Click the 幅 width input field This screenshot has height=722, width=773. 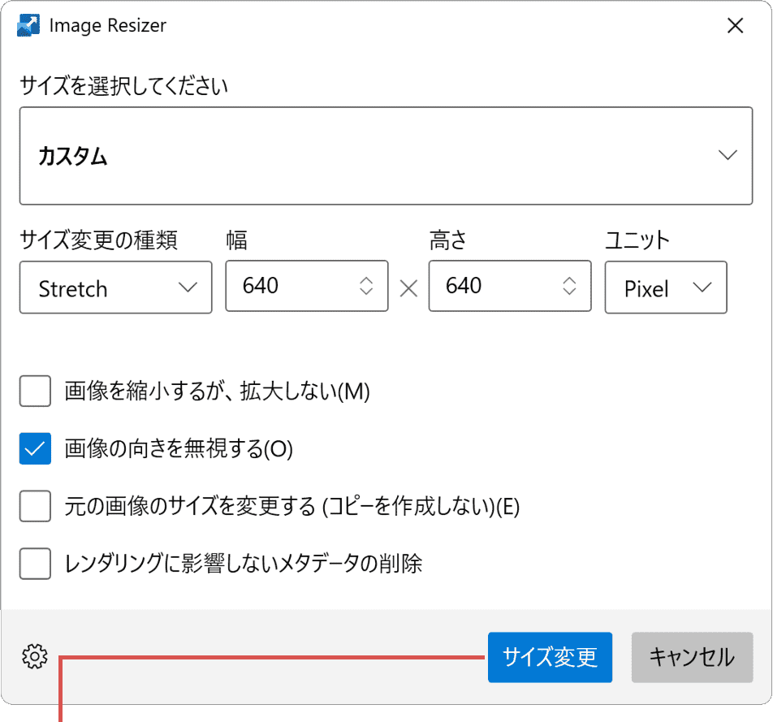pos(307,286)
